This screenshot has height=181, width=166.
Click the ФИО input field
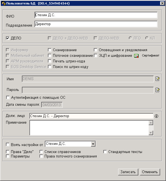tap(96, 15)
